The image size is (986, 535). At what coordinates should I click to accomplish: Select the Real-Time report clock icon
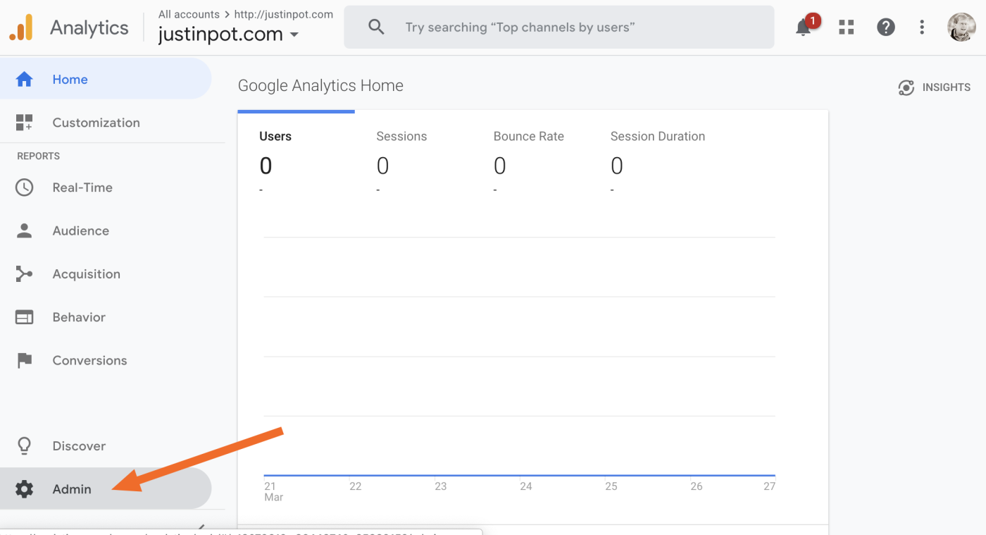pyautogui.click(x=25, y=187)
